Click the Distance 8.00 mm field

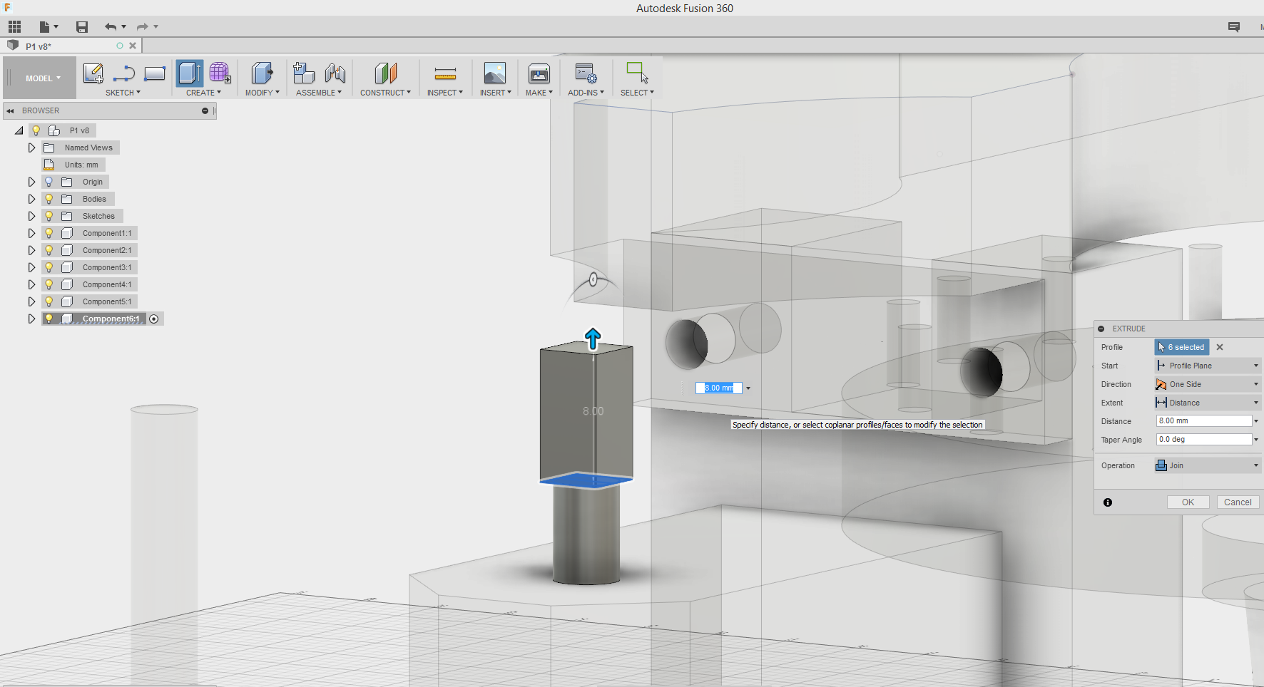(1203, 421)
